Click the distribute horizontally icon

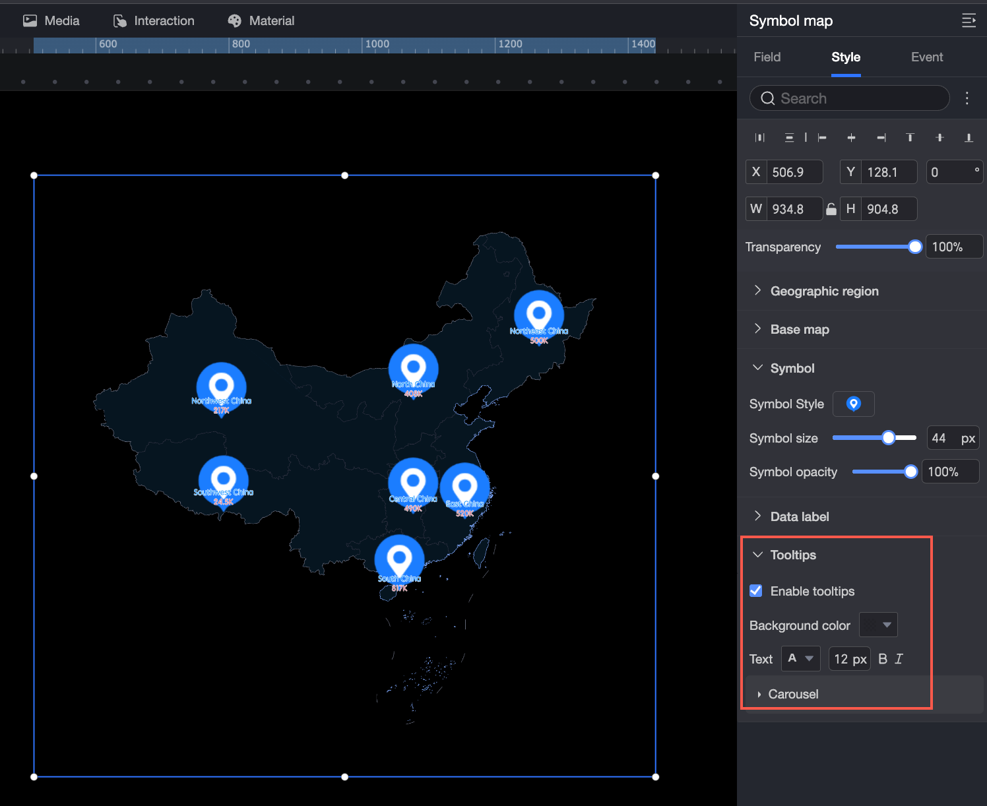(760, 137)
